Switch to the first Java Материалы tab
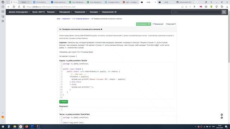 point(77,2)
